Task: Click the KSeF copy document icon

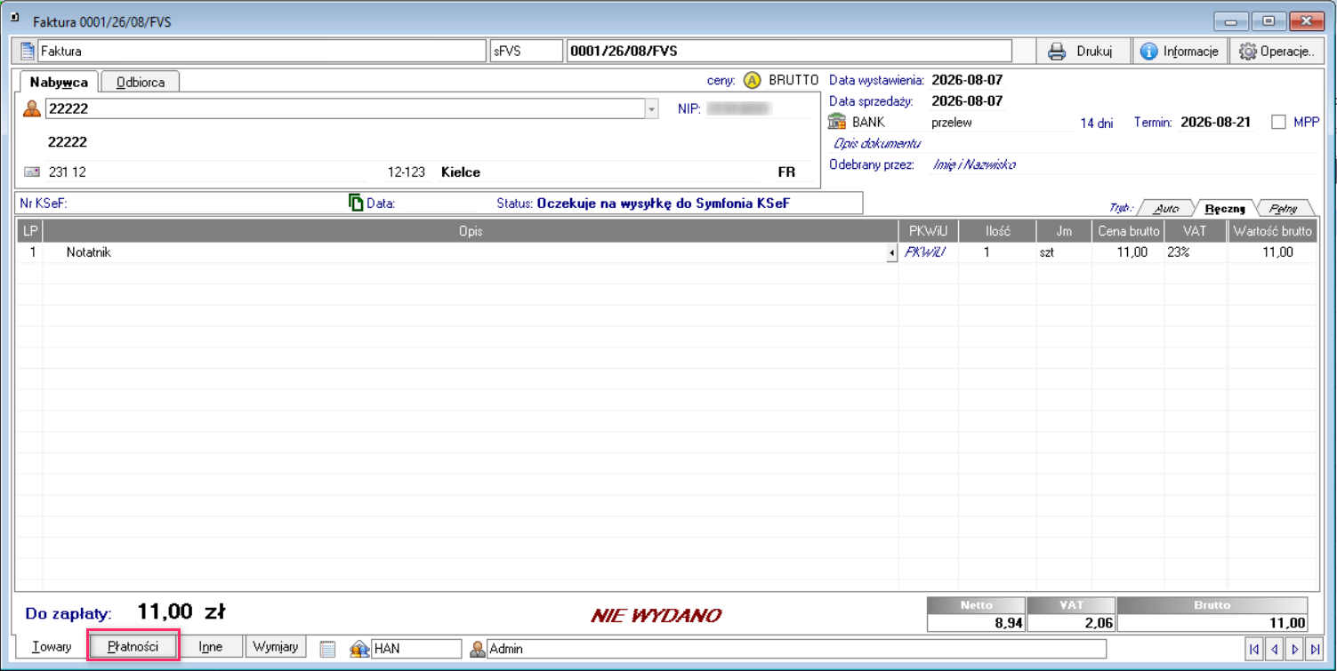Action: 356,203
